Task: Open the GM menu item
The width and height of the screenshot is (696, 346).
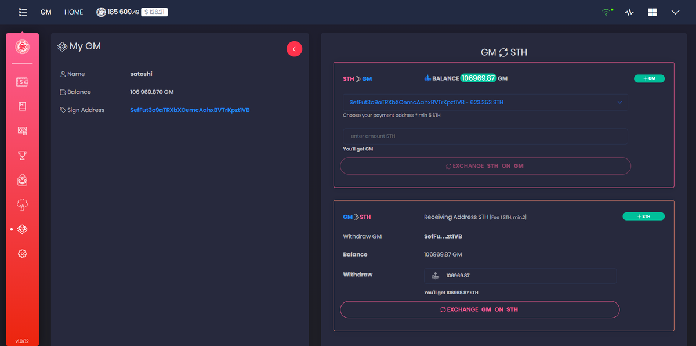Action: coord(46,12)
